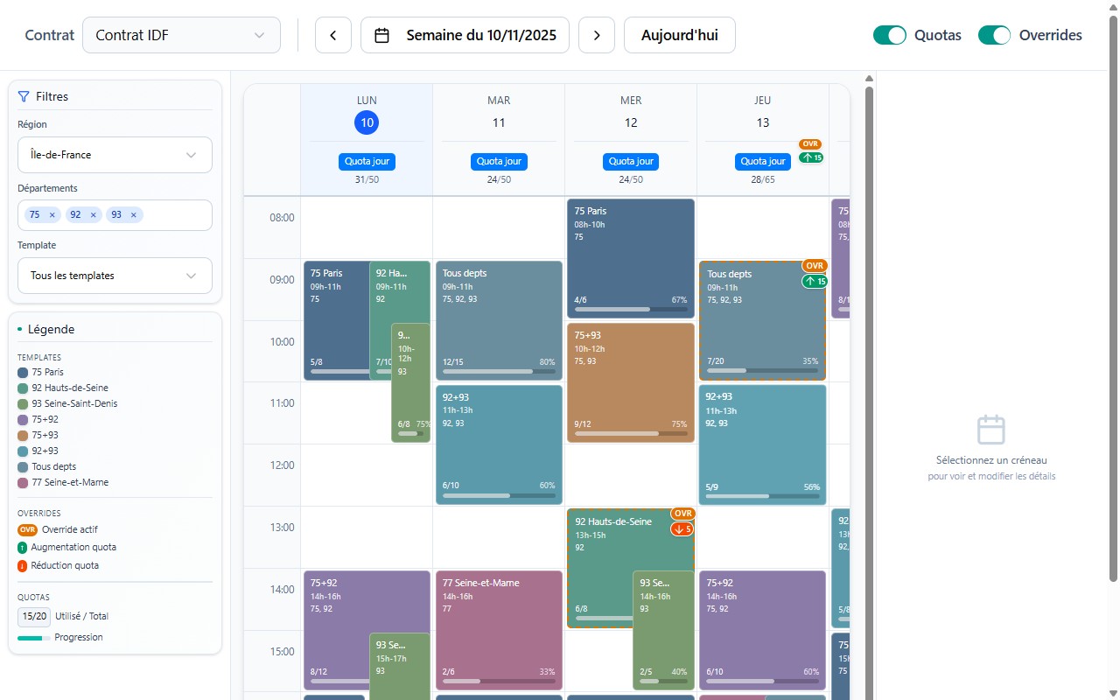Open the Semaine du 10/11/2025 date picker

click(x=465, y=35)
